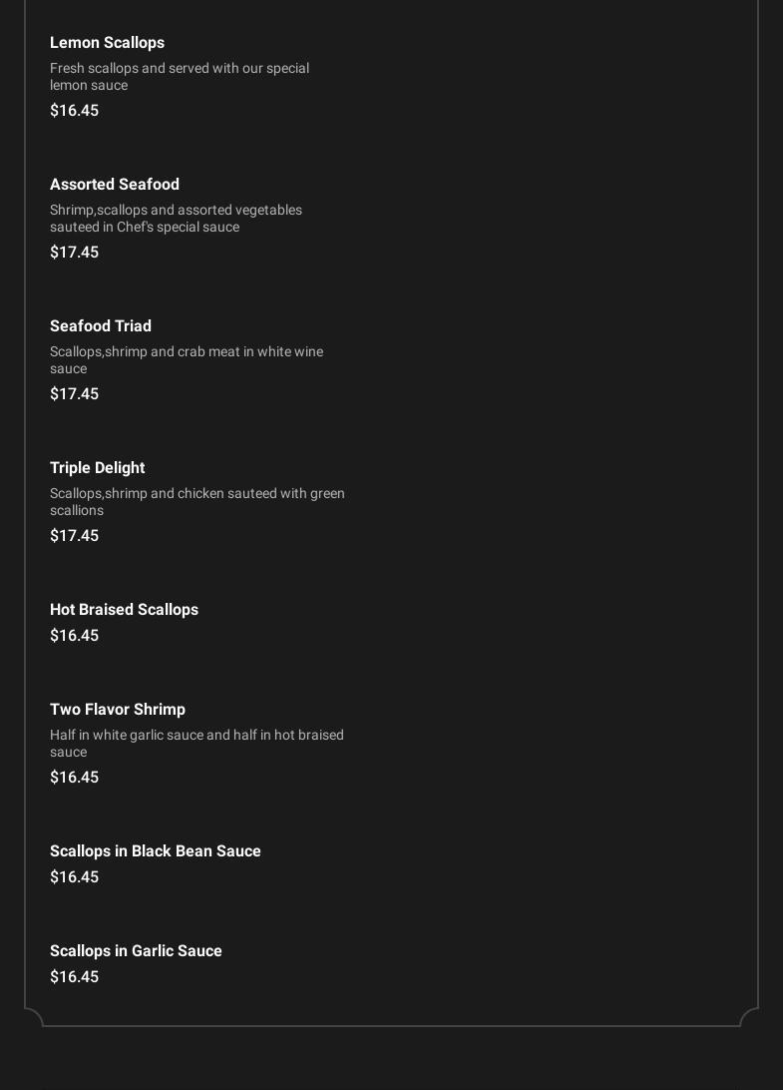Click the price below Hot Braised Scallops

click(74, 636)
